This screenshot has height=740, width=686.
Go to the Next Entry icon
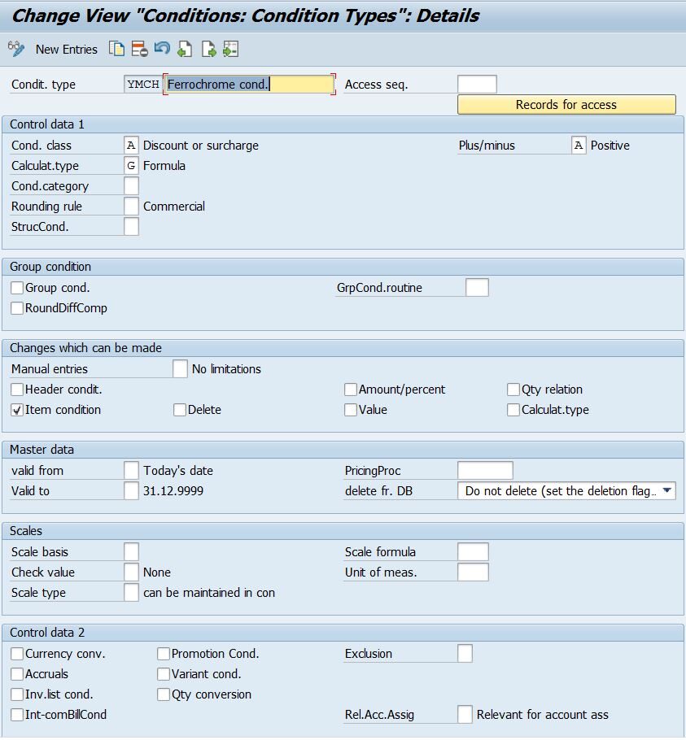coord(208,49)
